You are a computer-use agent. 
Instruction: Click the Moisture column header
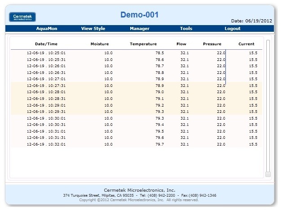(100, 44)
